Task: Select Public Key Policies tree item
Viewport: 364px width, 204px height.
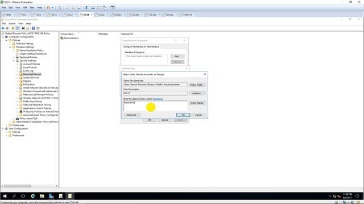Action: coord(32,101)
